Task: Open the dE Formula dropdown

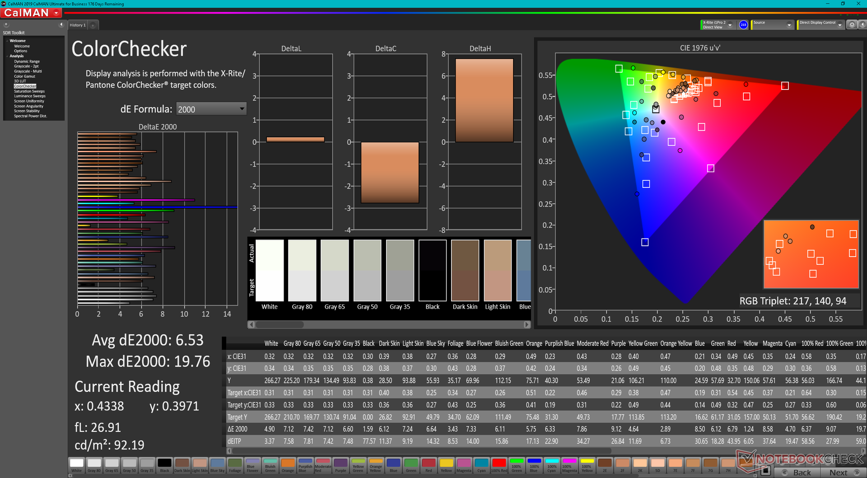Action: tap(211, 109)
